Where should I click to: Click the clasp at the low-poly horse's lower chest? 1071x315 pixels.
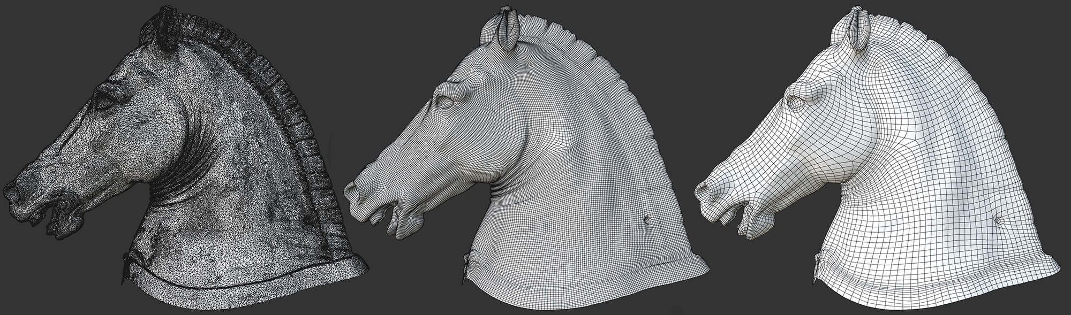click(x=816, y=264)
